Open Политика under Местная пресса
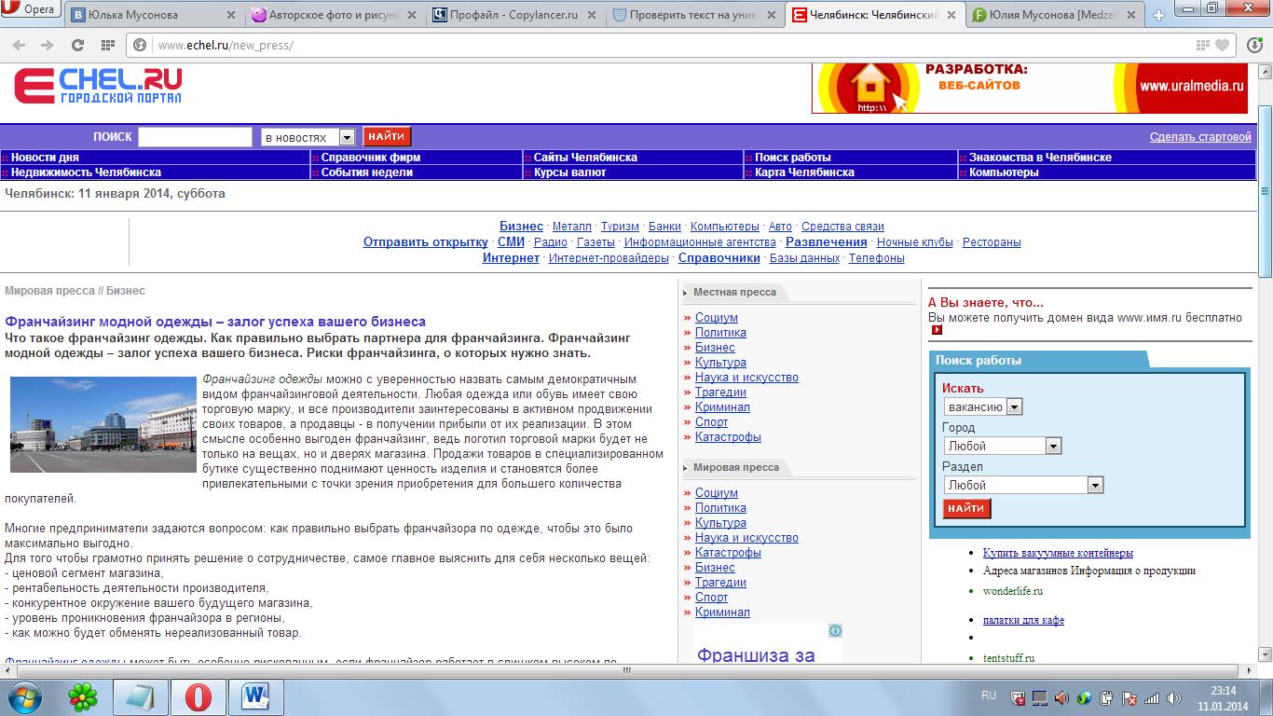1273x716 pixels. tap(720, 333)
